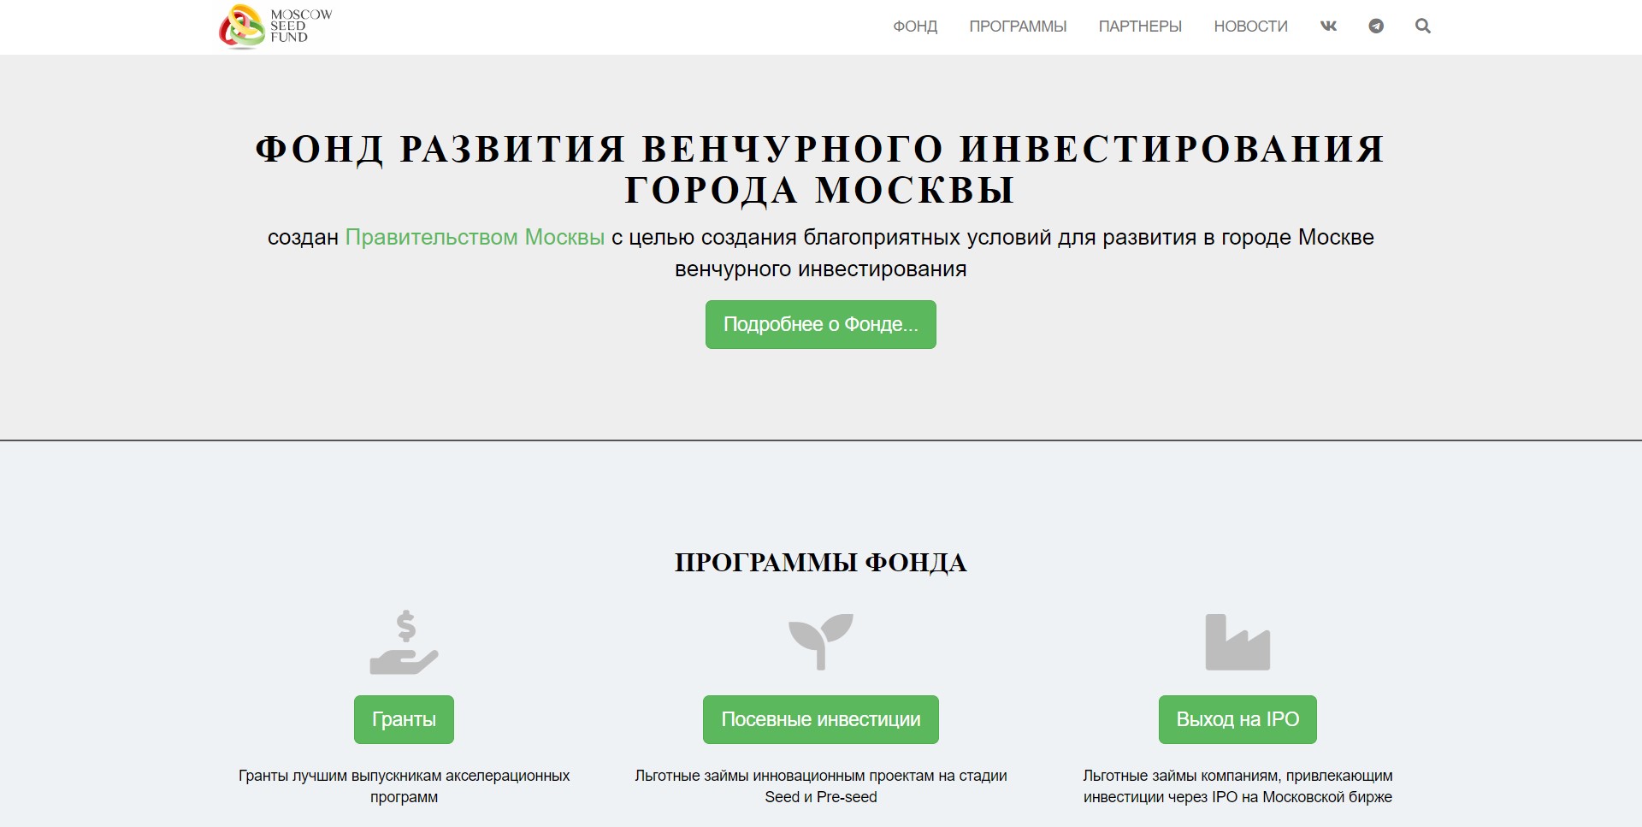Click the Seed и Pre-seed loans description
Viewport: 1642px width, 827px height.
(x=821, y=786)
